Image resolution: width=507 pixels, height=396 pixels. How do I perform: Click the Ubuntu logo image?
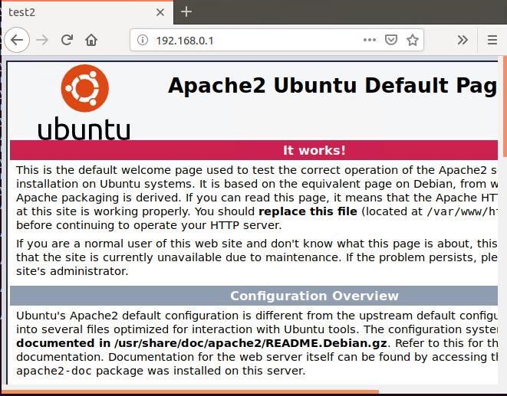pos(84,102)
